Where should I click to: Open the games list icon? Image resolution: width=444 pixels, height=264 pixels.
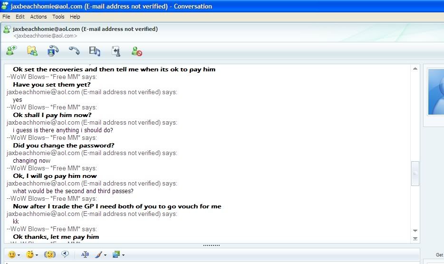116,51
